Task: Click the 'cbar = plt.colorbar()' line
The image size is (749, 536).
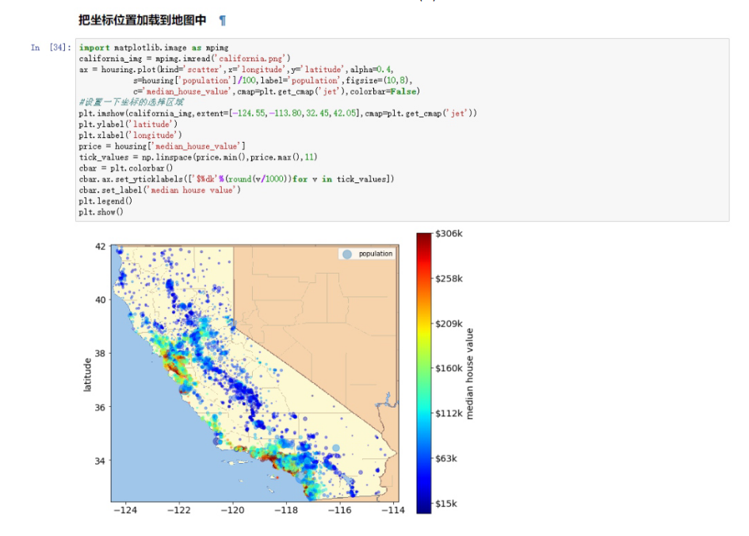Action: pyautogui.click(x=126, y=168)
